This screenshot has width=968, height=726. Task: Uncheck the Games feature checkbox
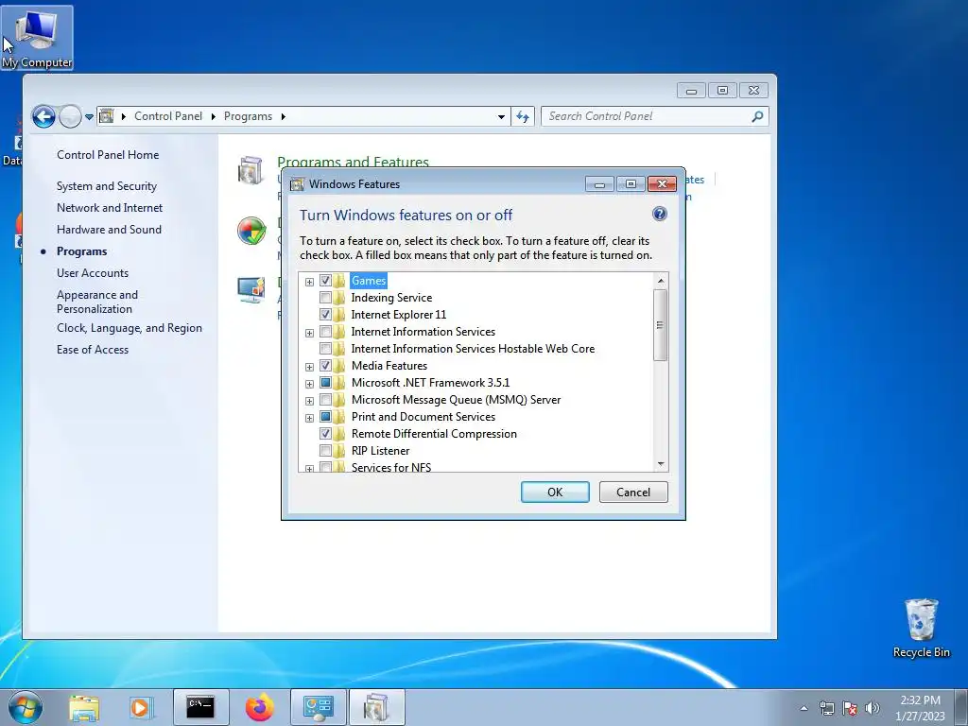pyautogui.click(x=325, y=281)
